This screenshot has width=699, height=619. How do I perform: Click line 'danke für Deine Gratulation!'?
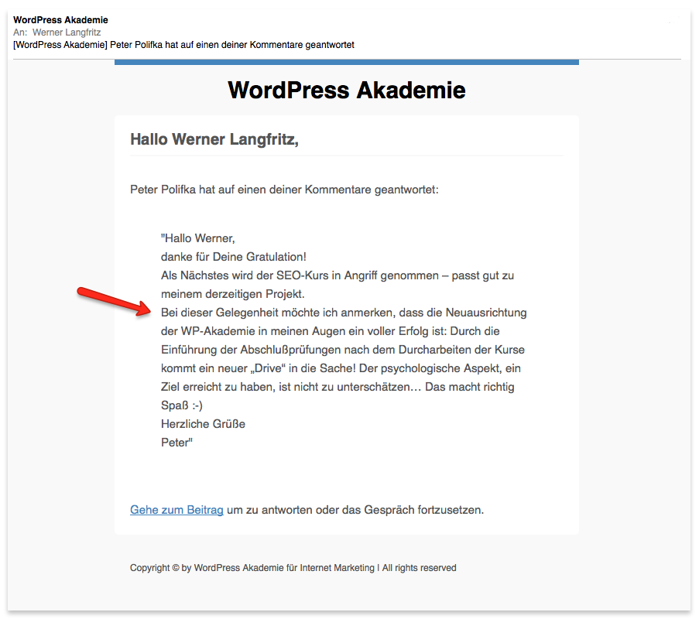(234, 257)
